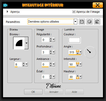The width and height of the screenshot is (106, 101).
Task: Toggle the Aperçu de l'image checkbox
Action: point(74,12)
